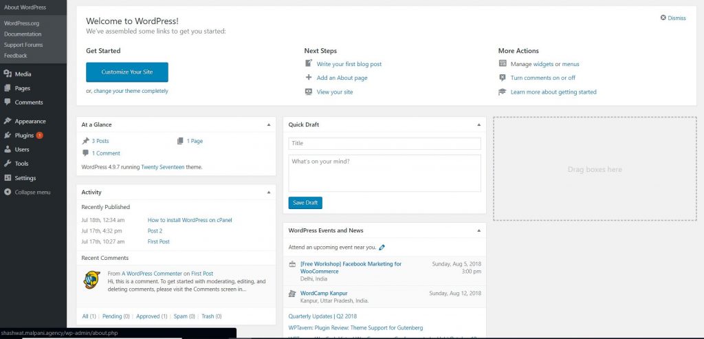Viewport: 704px width, 339px height.
Task: Click Customize Your Site button
Action: [127, 72]
